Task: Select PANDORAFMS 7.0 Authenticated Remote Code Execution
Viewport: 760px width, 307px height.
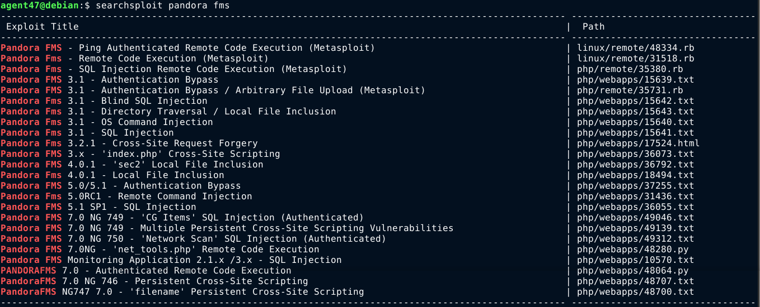Action: click(146, 271)
